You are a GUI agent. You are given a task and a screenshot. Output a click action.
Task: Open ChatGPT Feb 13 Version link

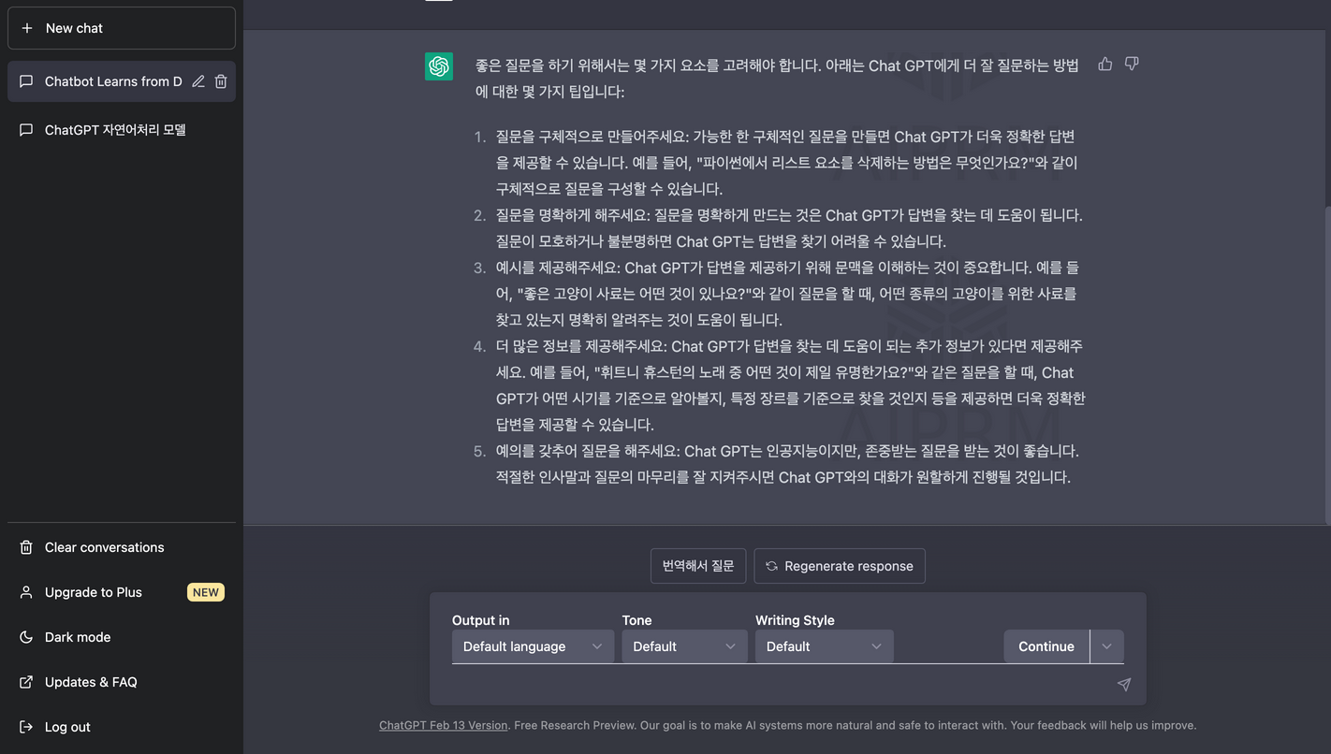[x=444, y=725]
